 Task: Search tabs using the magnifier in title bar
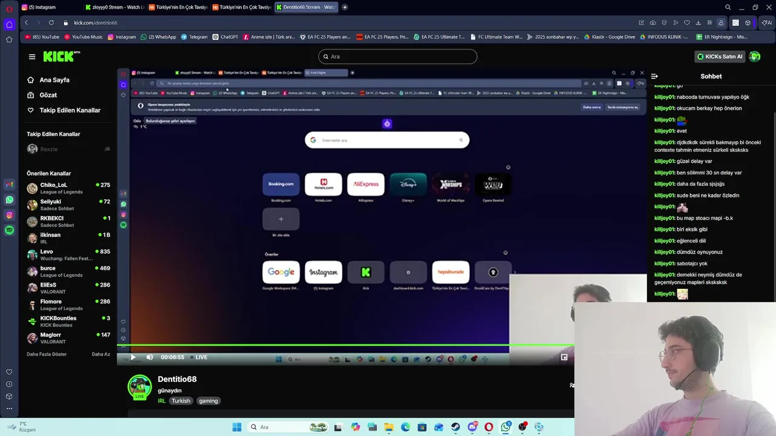(728, 7)
